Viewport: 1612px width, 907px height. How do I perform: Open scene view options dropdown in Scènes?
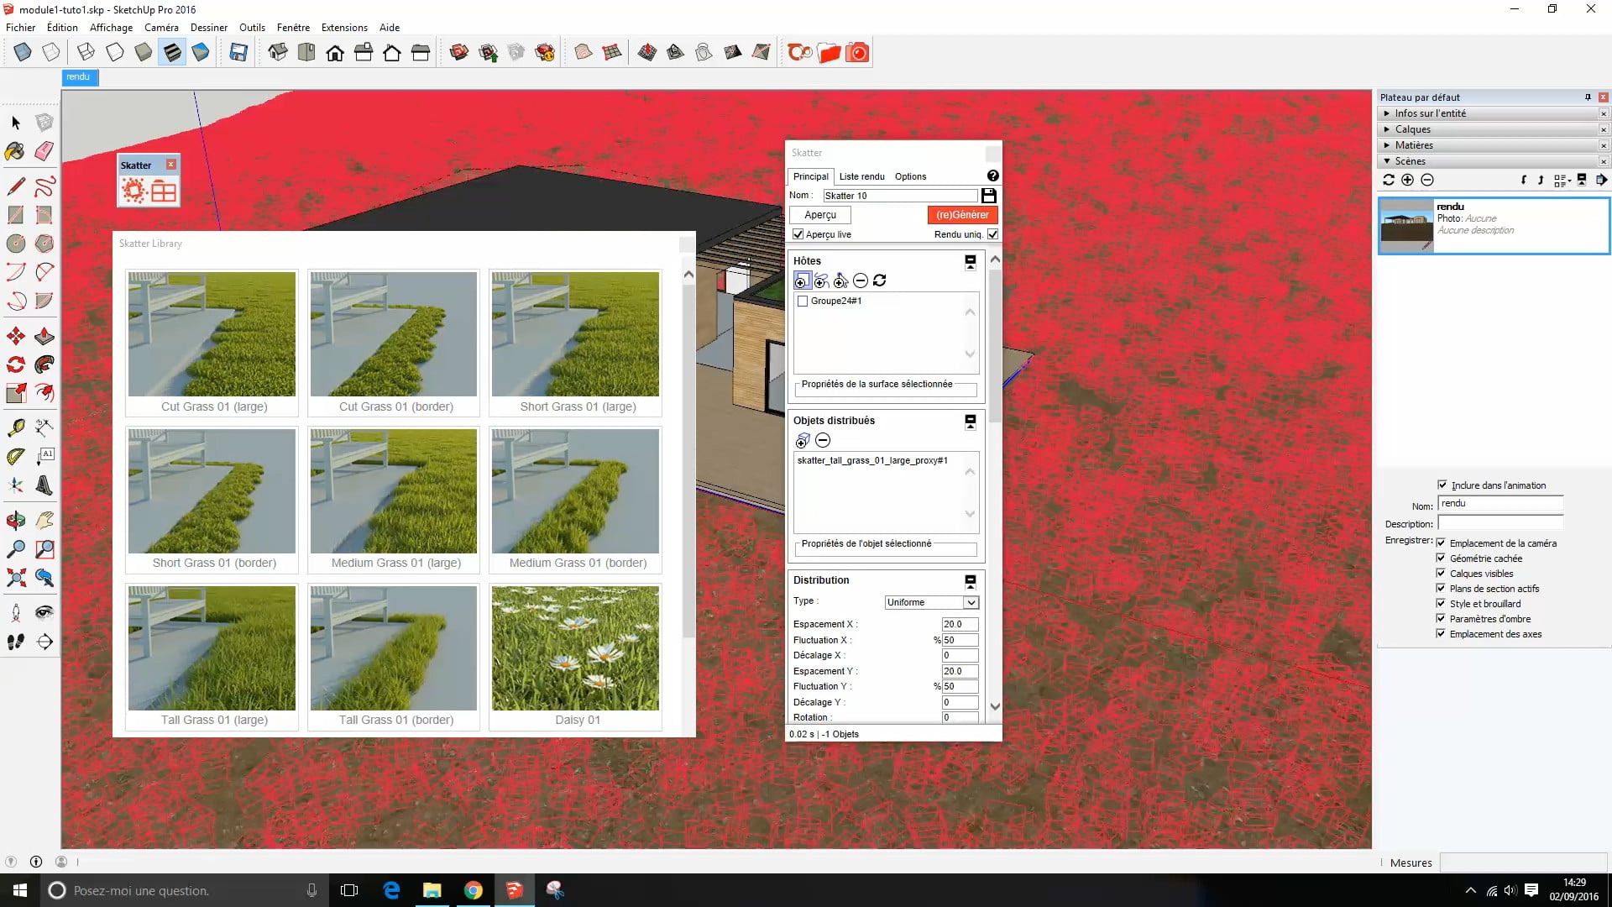click(x=1562, y=180)
